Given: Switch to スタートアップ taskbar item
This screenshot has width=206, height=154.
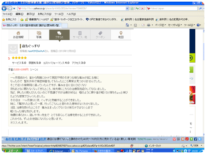Looking at the screenshot, I should (35, 151).
